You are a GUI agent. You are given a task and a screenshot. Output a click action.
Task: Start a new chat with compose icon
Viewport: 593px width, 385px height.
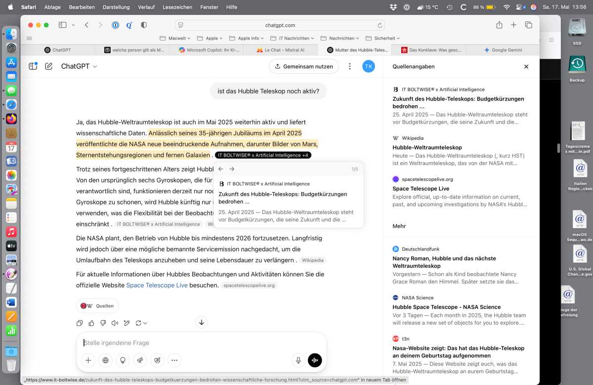(49, 66)
